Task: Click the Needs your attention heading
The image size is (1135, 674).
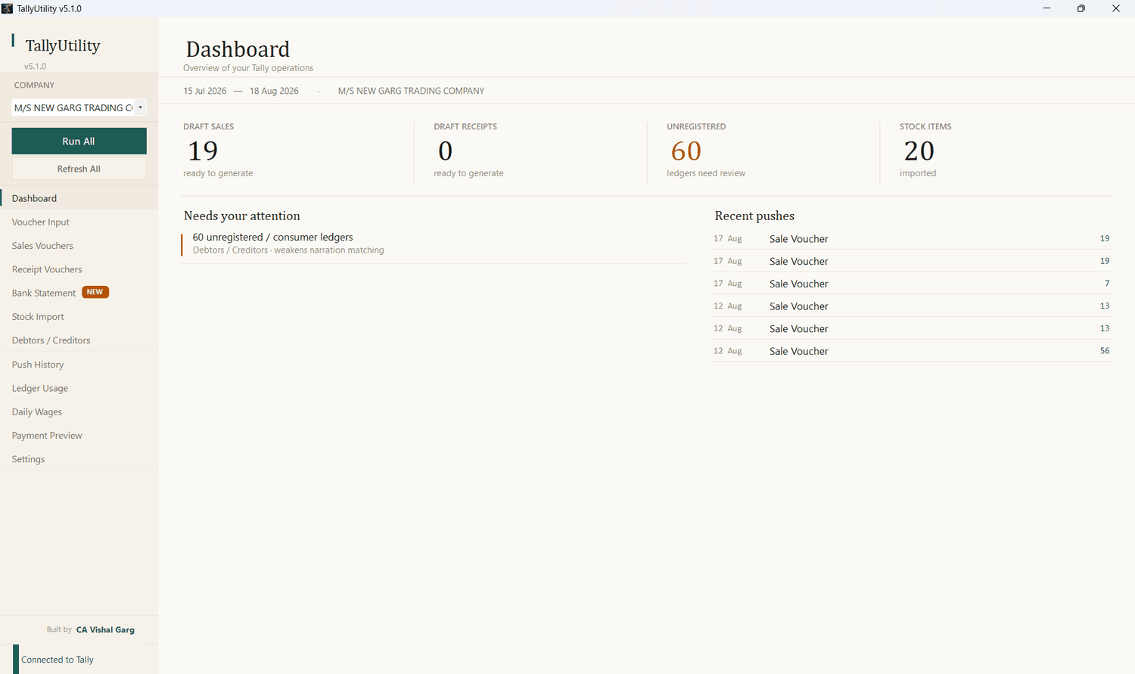Action: pyautogui.click(x=242, y=216)
